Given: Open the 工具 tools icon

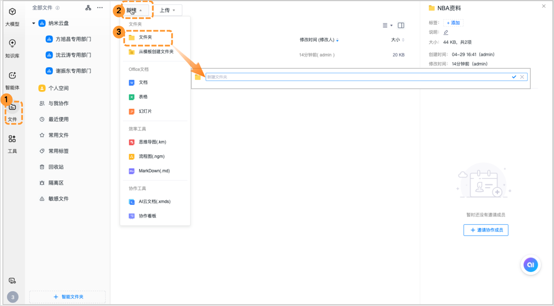Looking at the screenshot, I should (x=12, y=143).
